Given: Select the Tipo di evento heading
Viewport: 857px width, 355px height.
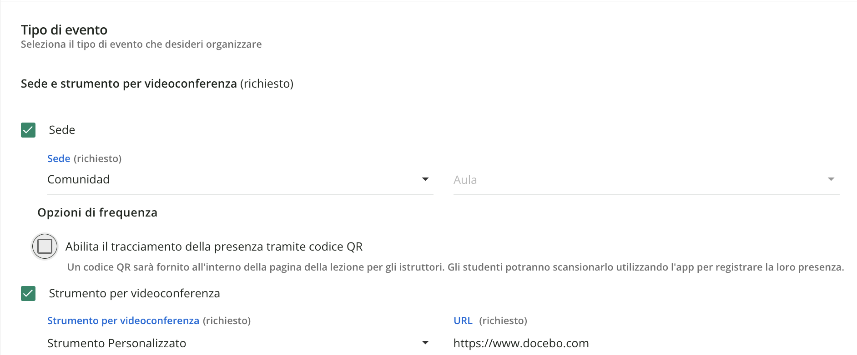Looking at the screenshot, I should click(64, 30).
